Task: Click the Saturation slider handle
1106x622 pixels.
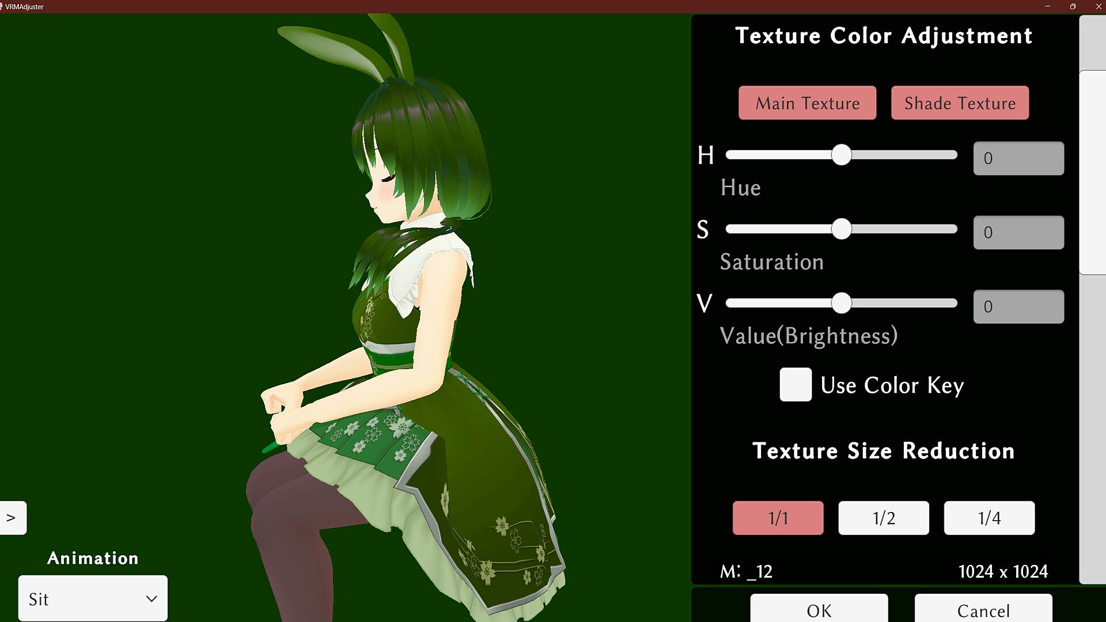Action: click(x=841, y=229)
